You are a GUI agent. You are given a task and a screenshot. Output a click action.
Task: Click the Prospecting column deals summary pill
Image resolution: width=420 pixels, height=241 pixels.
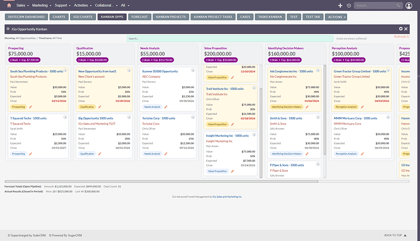(x=24, y=60)
